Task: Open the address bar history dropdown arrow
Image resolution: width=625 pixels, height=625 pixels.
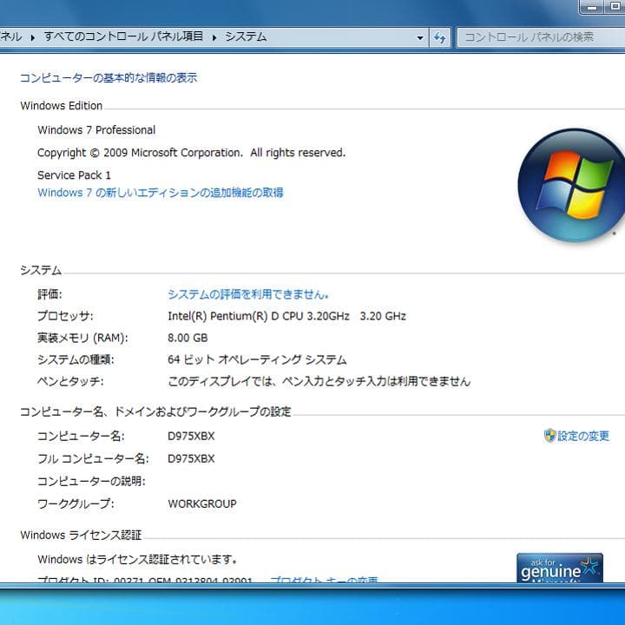Action: point(420,38)
